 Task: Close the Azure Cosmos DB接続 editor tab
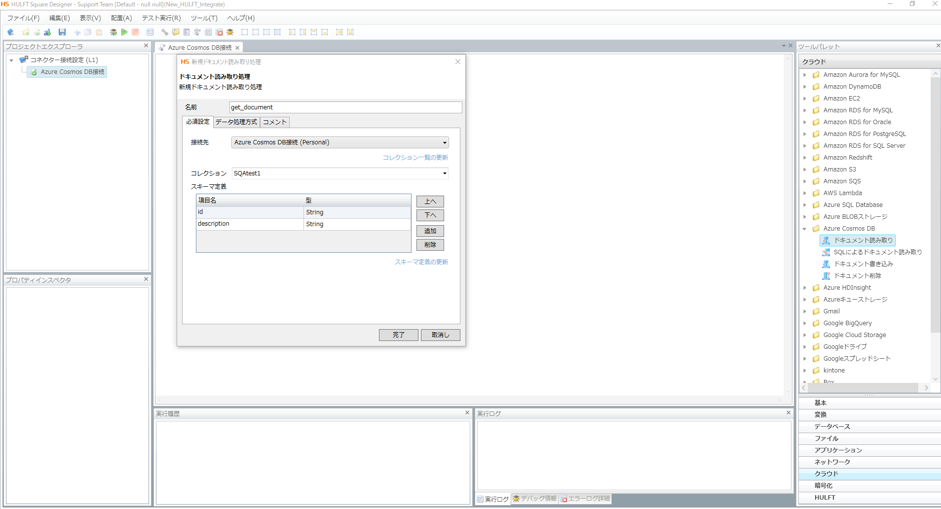point(237,48)
